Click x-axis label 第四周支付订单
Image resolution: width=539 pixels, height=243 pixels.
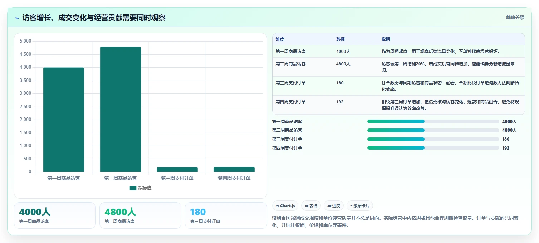[234, 178]
